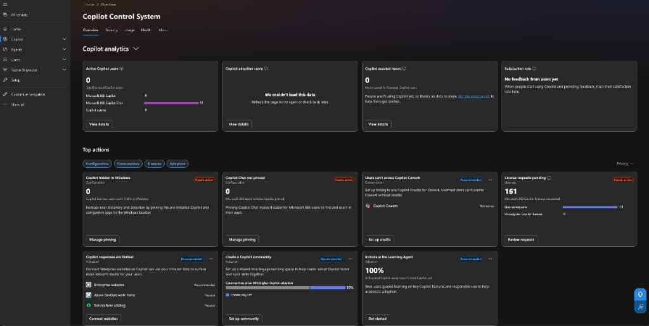649x326 pixels.
Task: Click the 161 license requests value
Action: point(511,191)
